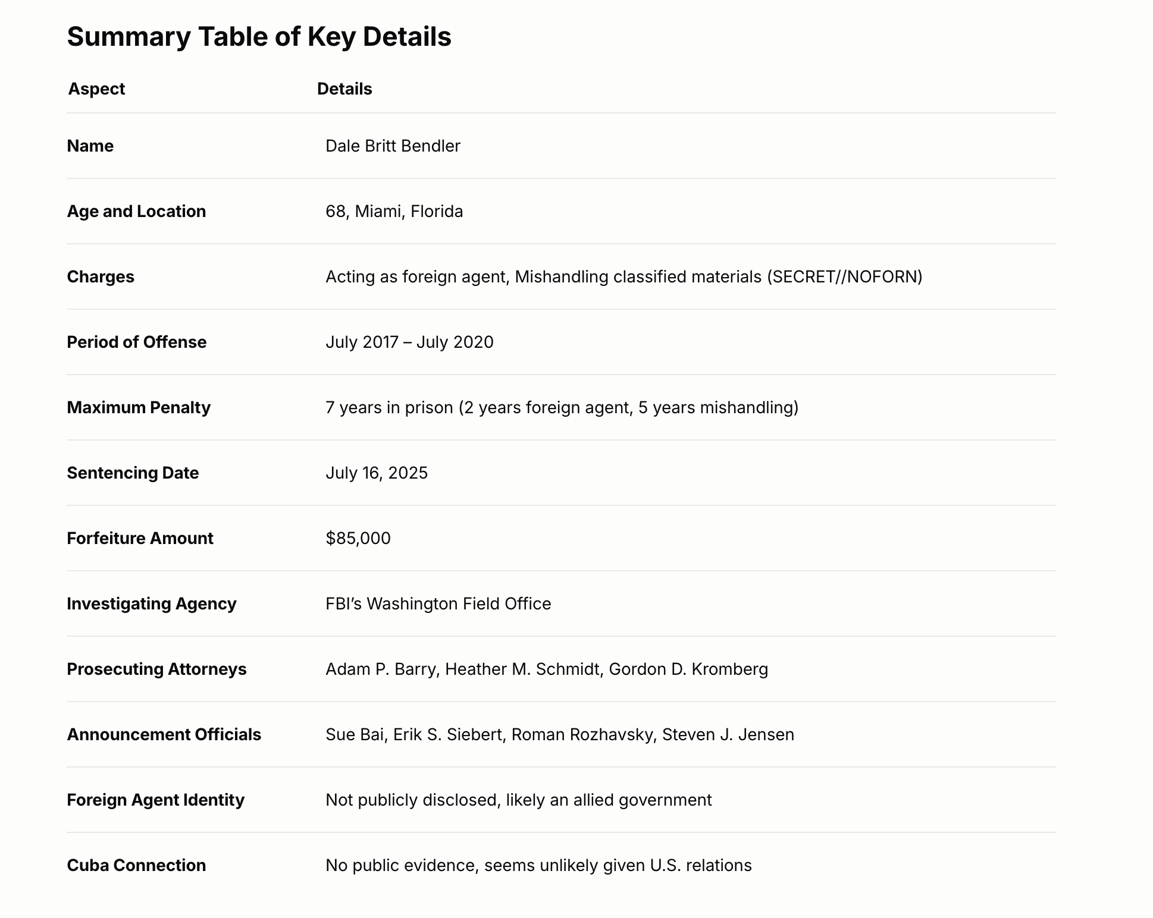1153x918 pixels.
Task: Select the FBI's Washington Field Office text
Action: pos(438,603)
